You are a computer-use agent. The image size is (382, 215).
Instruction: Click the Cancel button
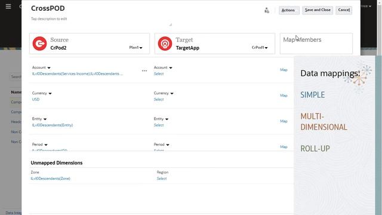coord(344,10)
